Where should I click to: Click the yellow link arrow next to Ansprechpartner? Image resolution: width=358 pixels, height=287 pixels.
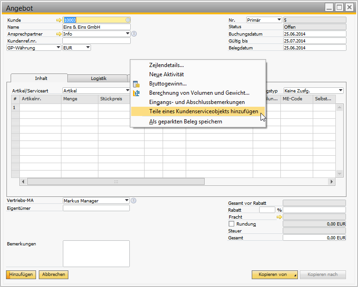(59, 34)
